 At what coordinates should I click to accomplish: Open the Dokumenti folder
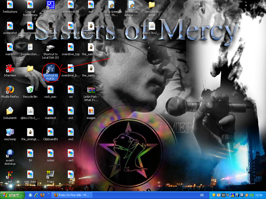point(10,113)
